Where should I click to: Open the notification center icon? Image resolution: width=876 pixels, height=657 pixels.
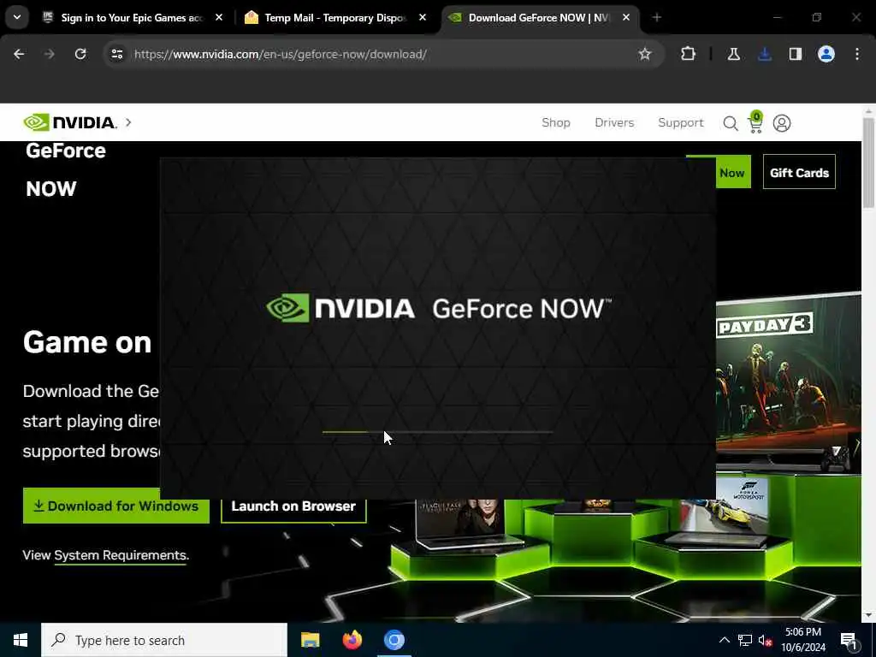(849, 640)
